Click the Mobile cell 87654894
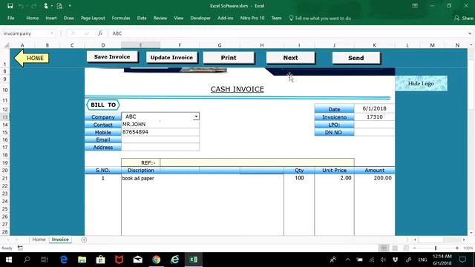 pos(160,132)
